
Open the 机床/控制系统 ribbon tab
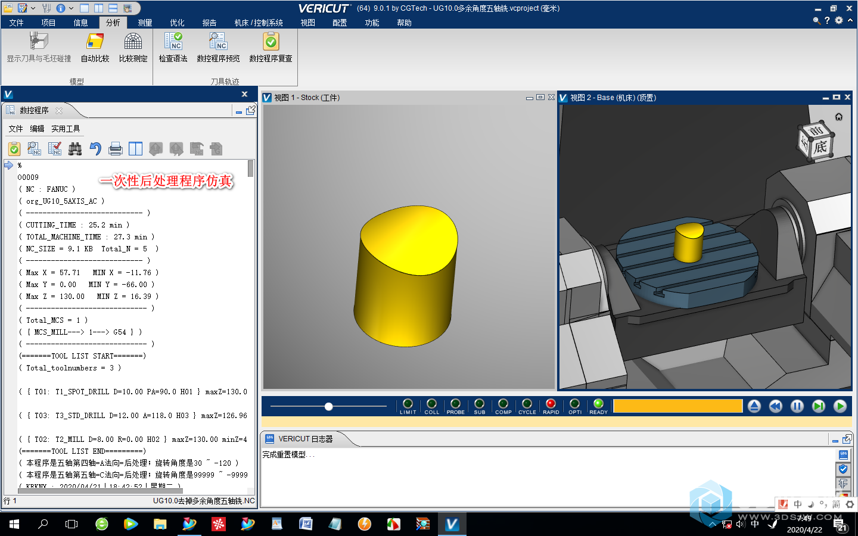click(x=259, y=23)
